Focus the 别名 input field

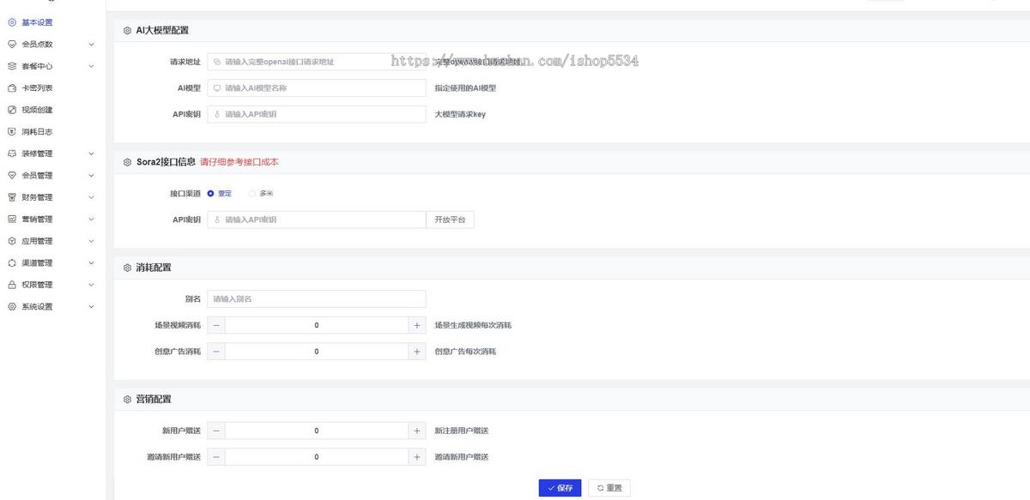coord(317,298)
